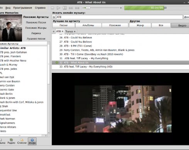Select similar artist Sequential One
Screen dimensions: 189x150
click(8, 110)
